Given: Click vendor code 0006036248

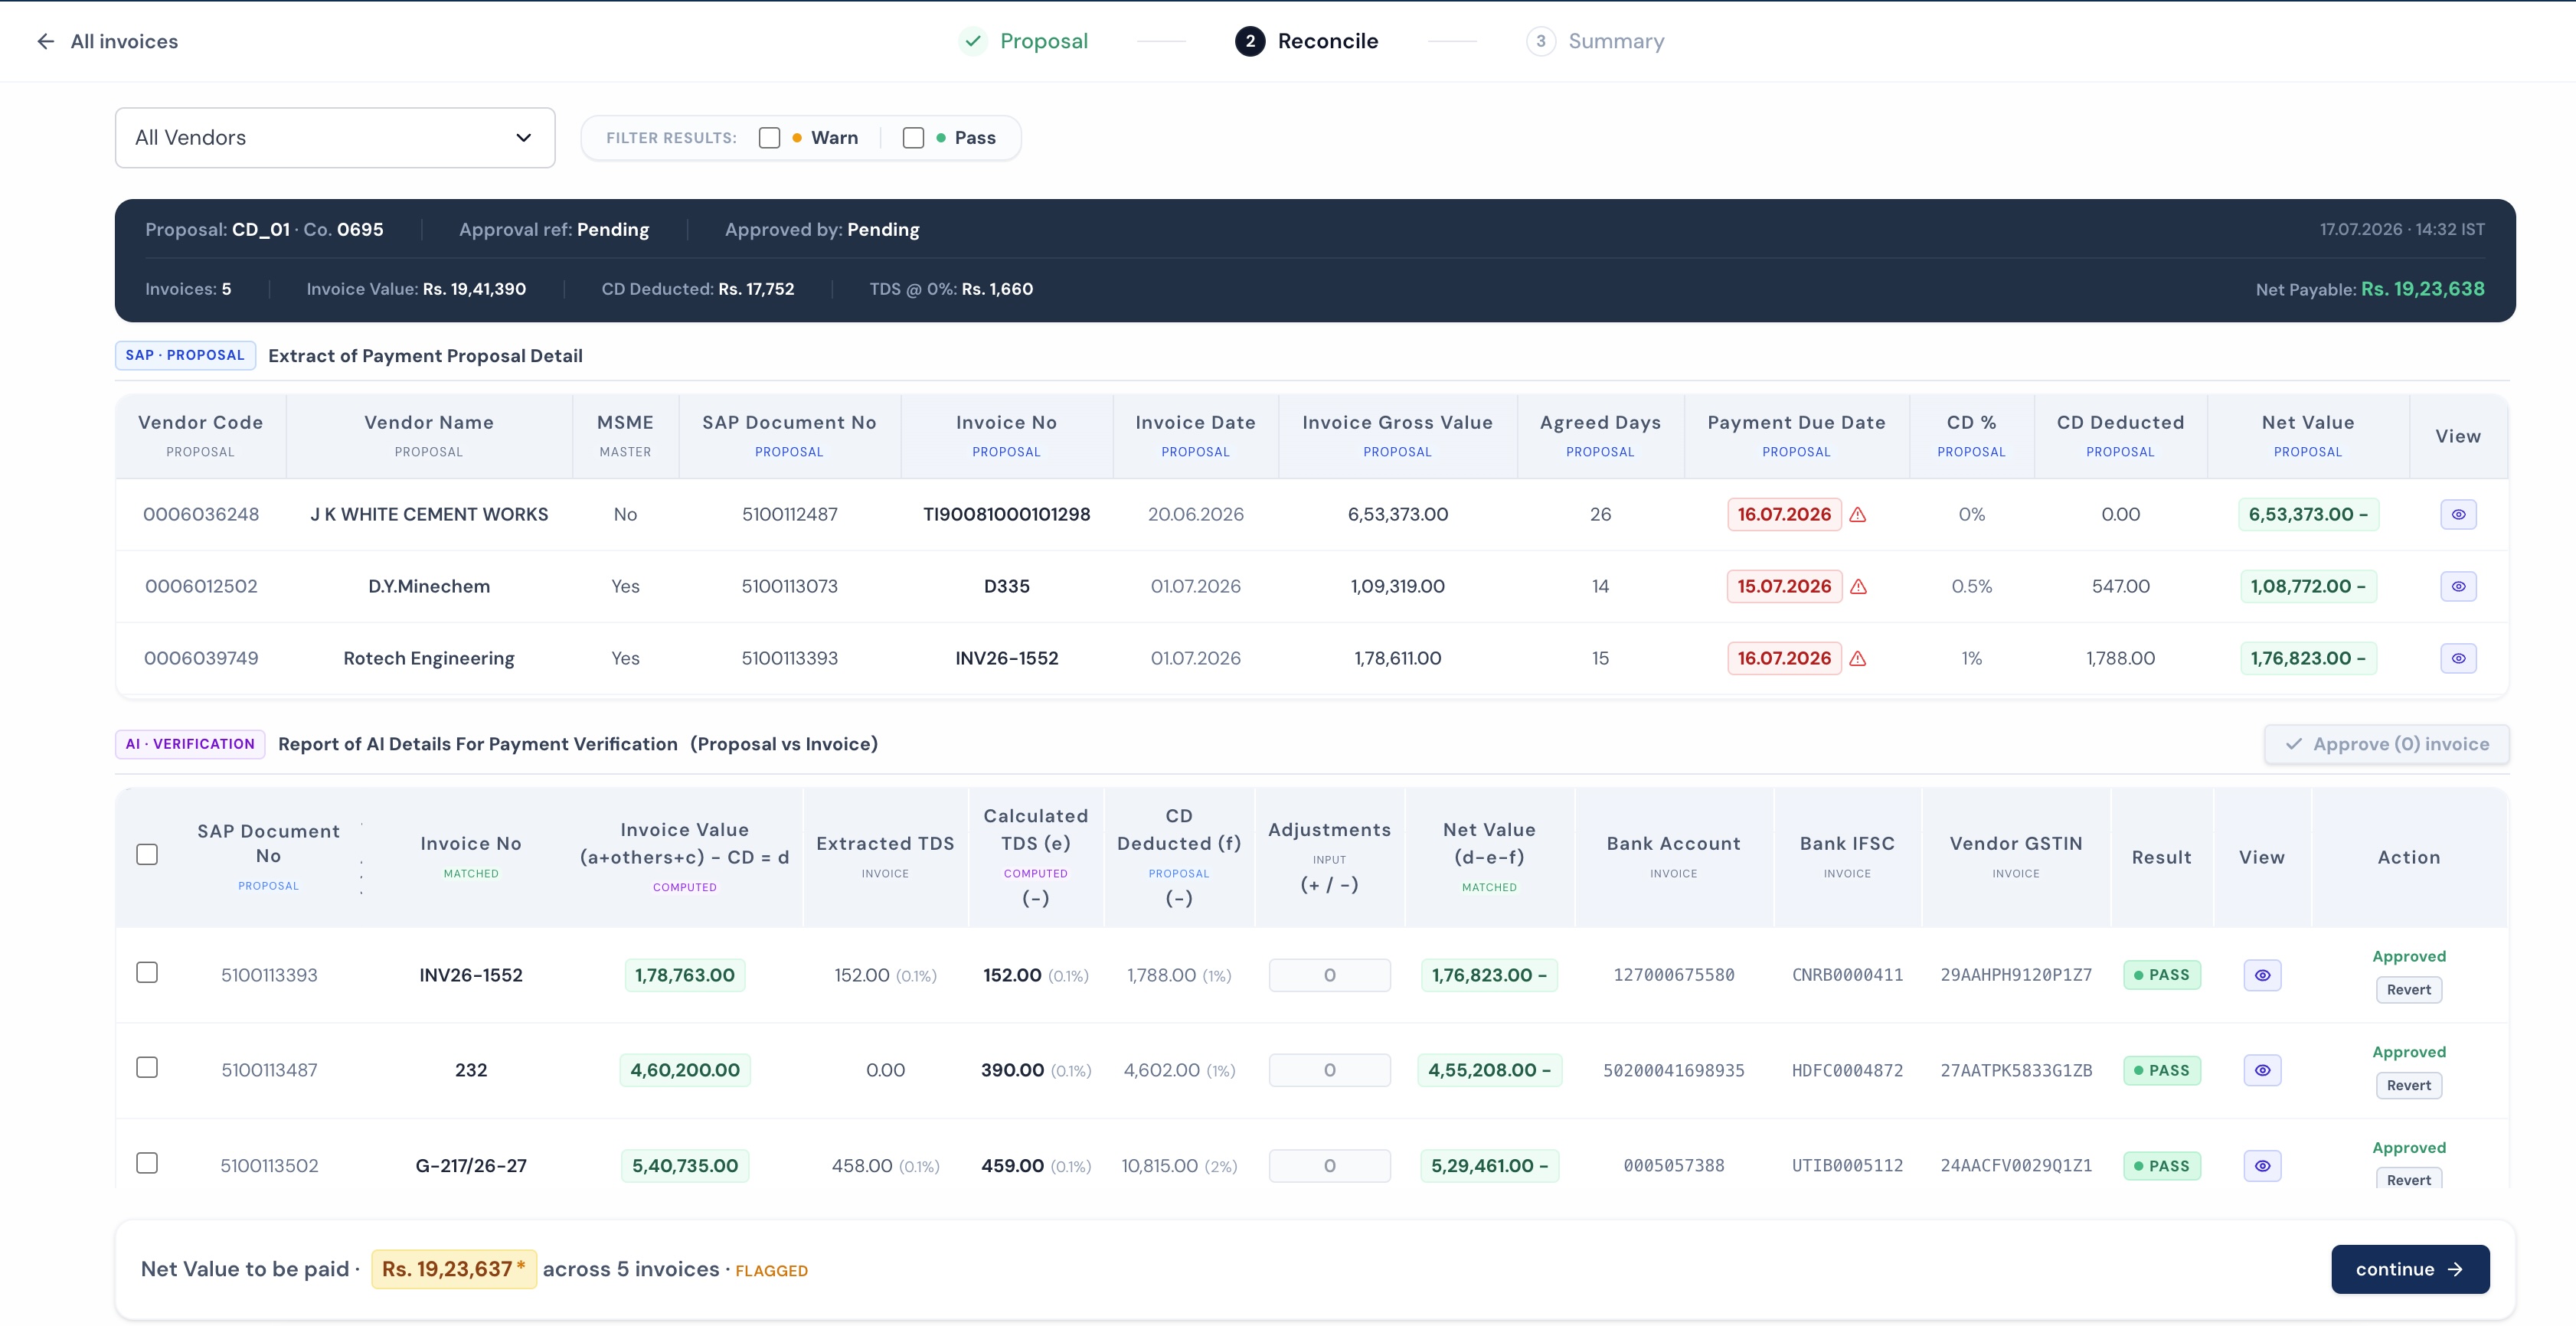Looking at the screenshot, I should point(201,514).
